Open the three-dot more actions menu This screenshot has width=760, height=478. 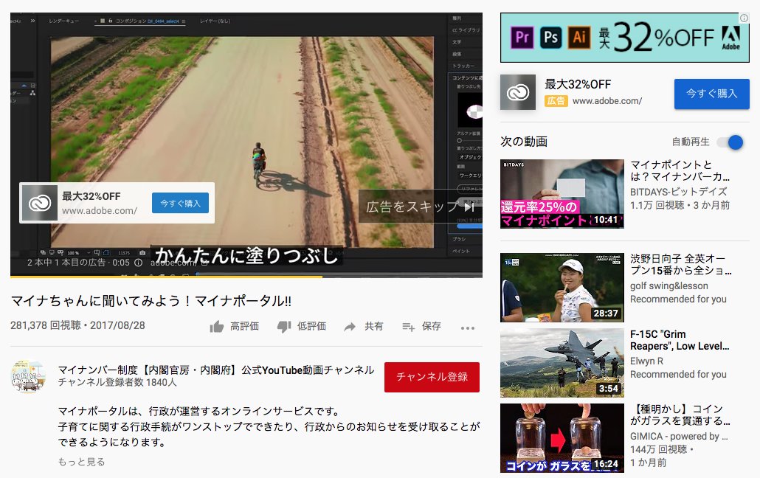(x=468, y=328)
